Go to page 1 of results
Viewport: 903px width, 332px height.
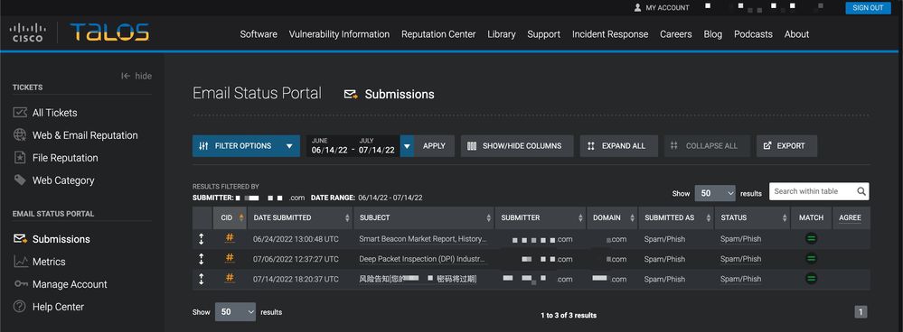861,312
